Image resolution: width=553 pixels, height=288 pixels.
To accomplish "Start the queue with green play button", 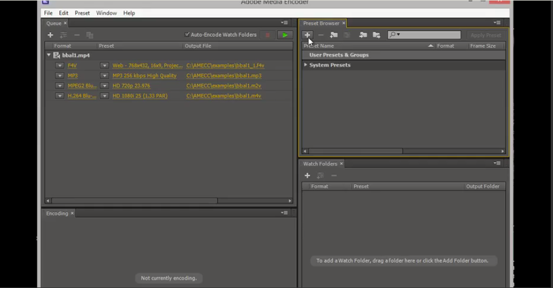I will [x=285, y=35].
